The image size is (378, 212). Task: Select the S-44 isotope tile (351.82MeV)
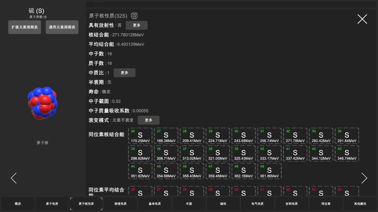(x=140, y=171)
